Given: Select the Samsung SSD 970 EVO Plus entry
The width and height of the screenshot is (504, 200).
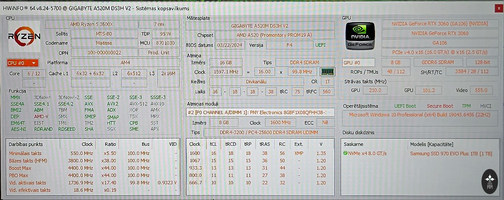Looking at the screenshot, I should 451,154.
